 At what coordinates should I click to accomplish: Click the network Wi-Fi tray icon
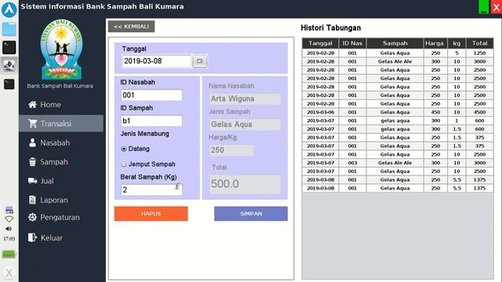point(9,219)
